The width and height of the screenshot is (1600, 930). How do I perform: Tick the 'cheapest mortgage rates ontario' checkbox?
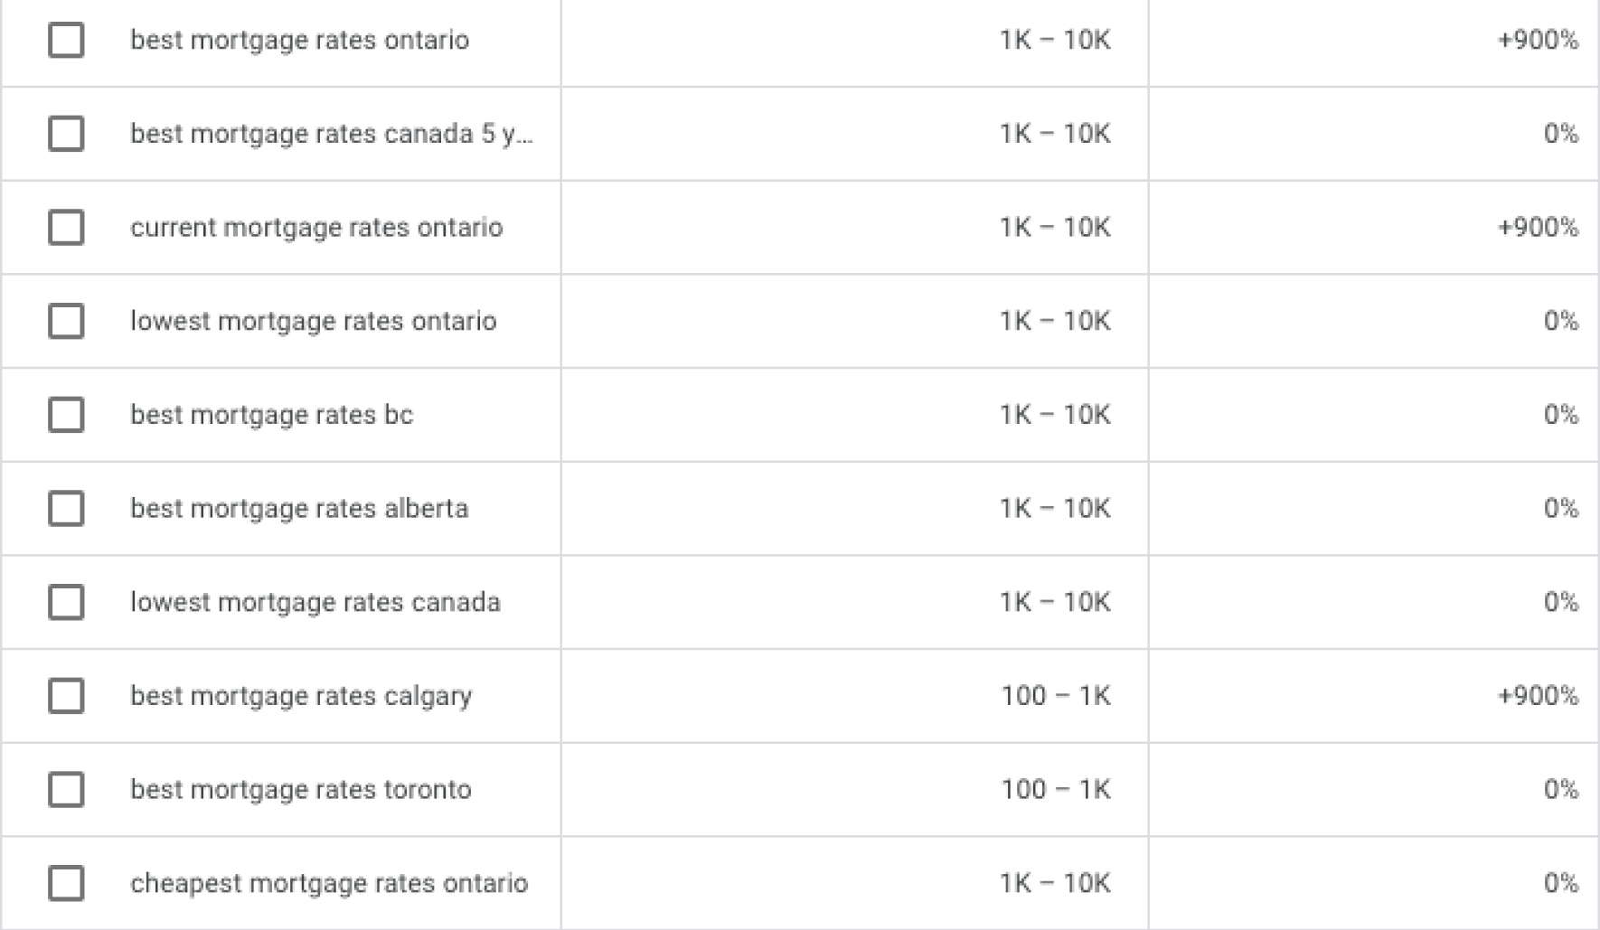[66, 883]
